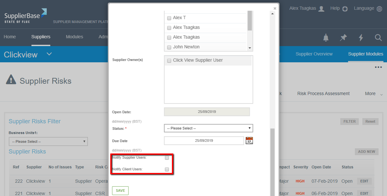Go to the Modules menu item
This screenshot has height=196, width=387.
tap(74, 37)
